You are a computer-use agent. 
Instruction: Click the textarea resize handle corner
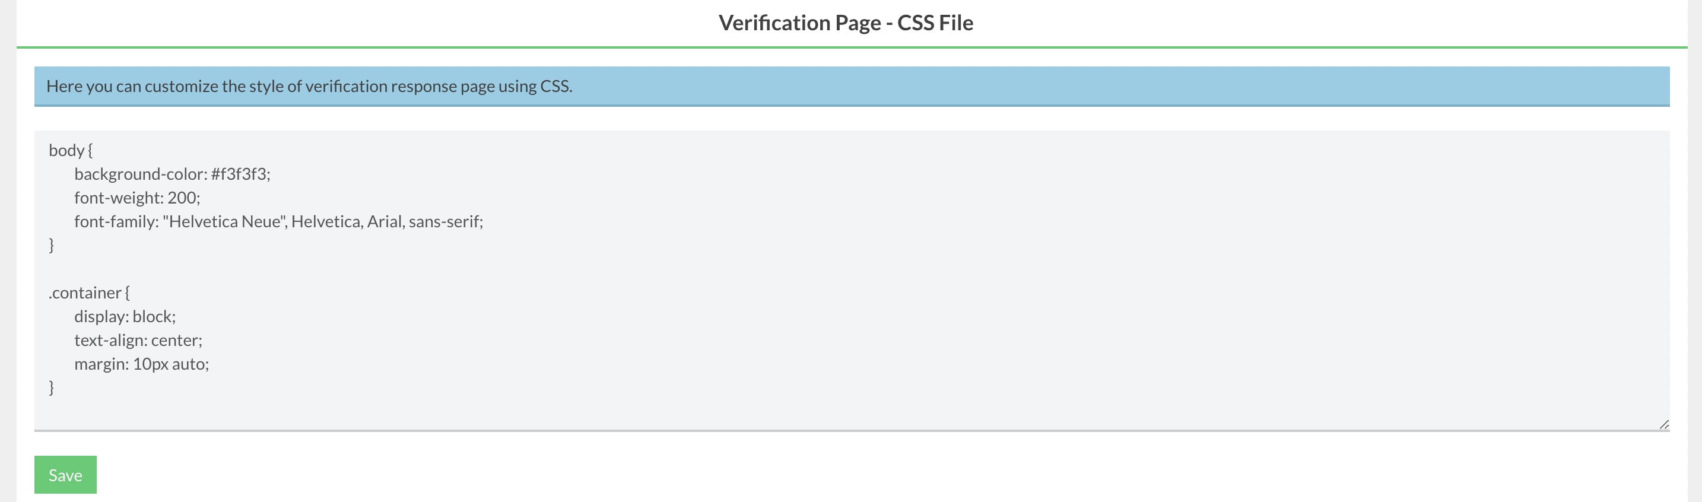pos(1663,425)
